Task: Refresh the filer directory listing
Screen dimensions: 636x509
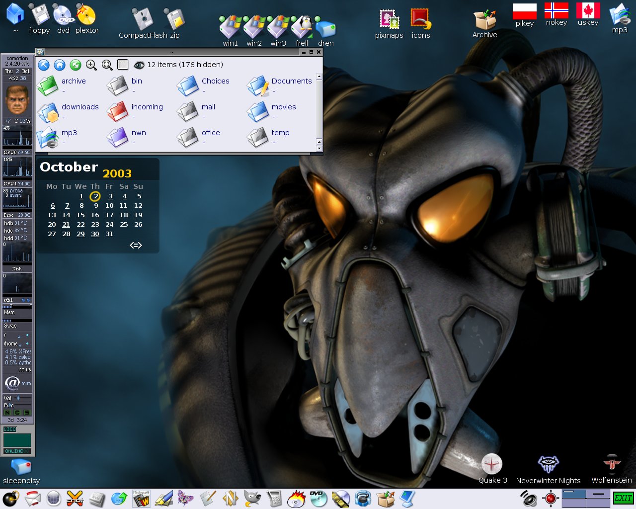Action: click(x=76, y=65)
